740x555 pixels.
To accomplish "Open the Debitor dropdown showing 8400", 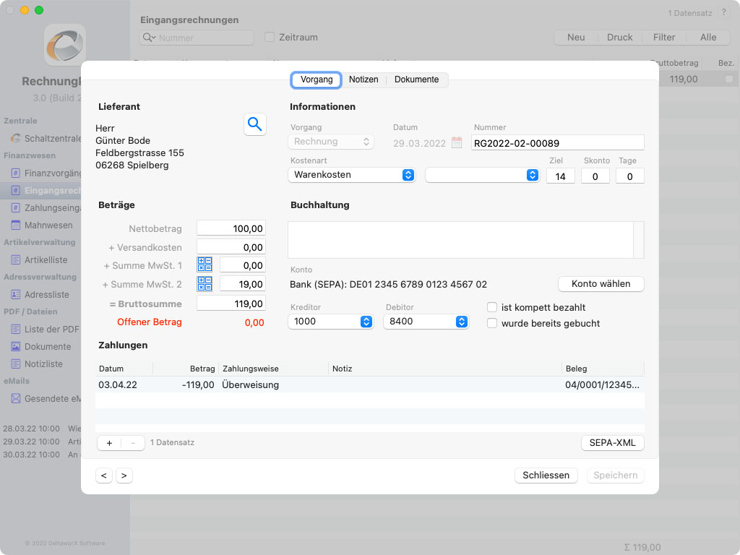I will point(426,322).
